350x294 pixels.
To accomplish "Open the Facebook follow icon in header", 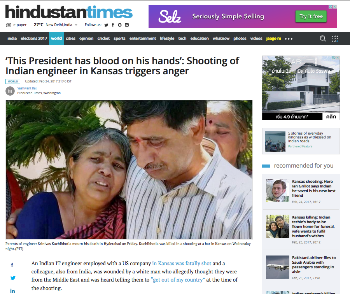I will 113,25.
